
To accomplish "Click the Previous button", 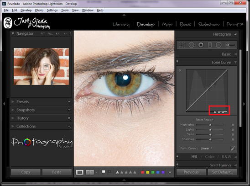I will (191, 172).
